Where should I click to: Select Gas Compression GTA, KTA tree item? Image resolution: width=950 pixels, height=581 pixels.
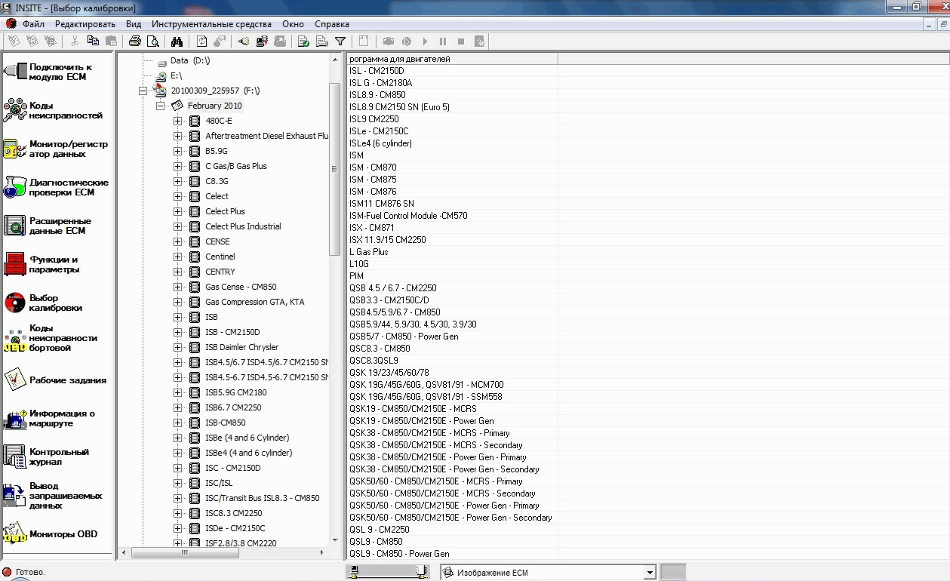click(x=255, y=302)
